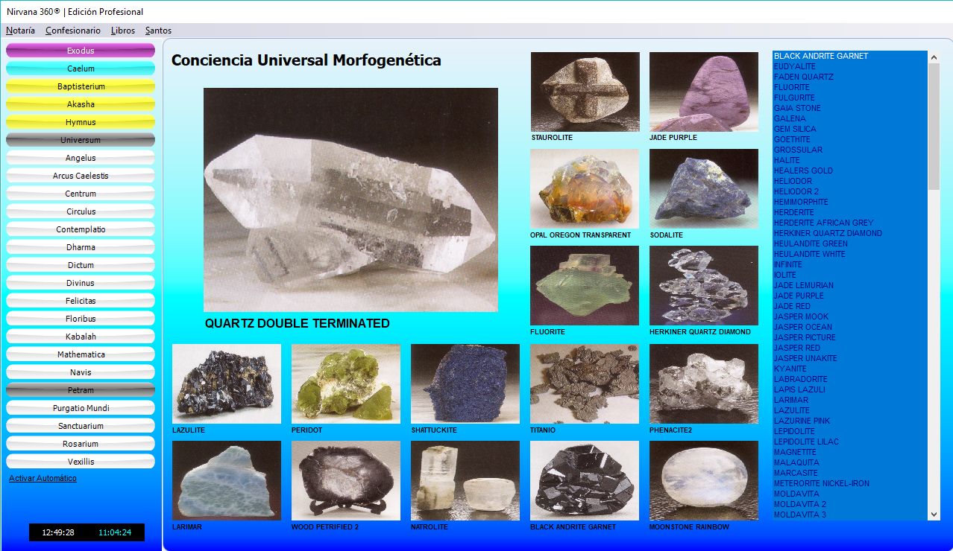Select the Vexillis button
The height and width of the screenshot is (551, 953).
coord(81,462)
